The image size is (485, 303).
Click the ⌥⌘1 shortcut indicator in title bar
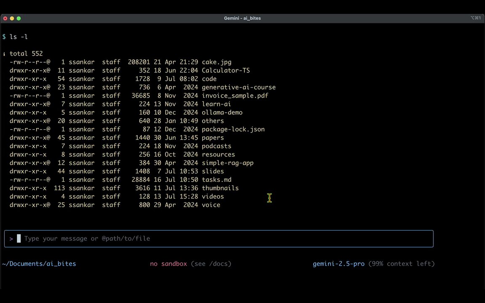click(x=476, y=18)
